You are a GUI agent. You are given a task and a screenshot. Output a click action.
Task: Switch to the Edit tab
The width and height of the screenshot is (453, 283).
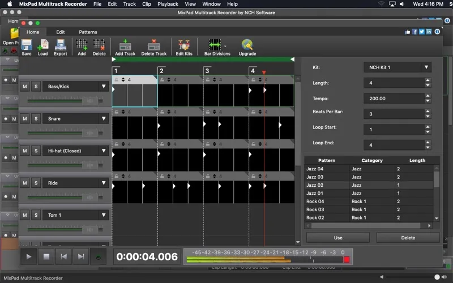pyautogui.click(x=61, y=32)
